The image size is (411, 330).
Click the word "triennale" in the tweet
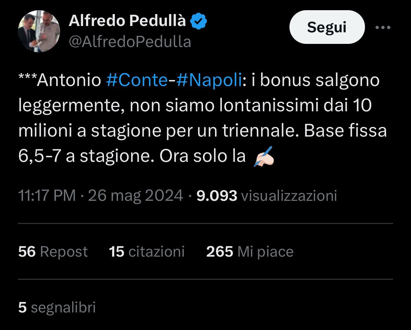(260, 131)
